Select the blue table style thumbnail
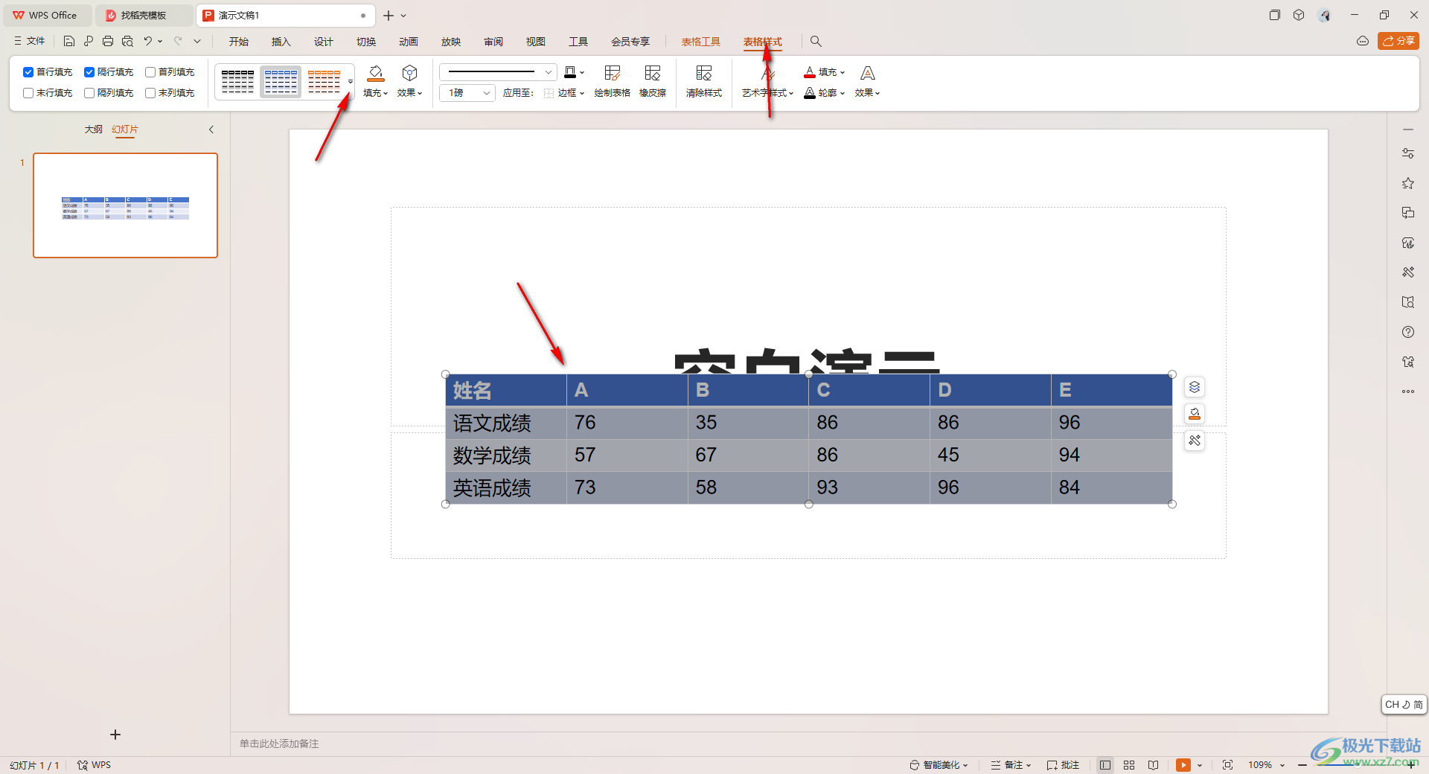 point(281,82)
